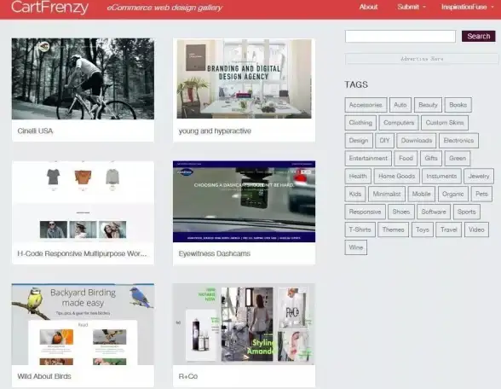
Task: Open Wild About Birds title link
Action: point(44,376)
